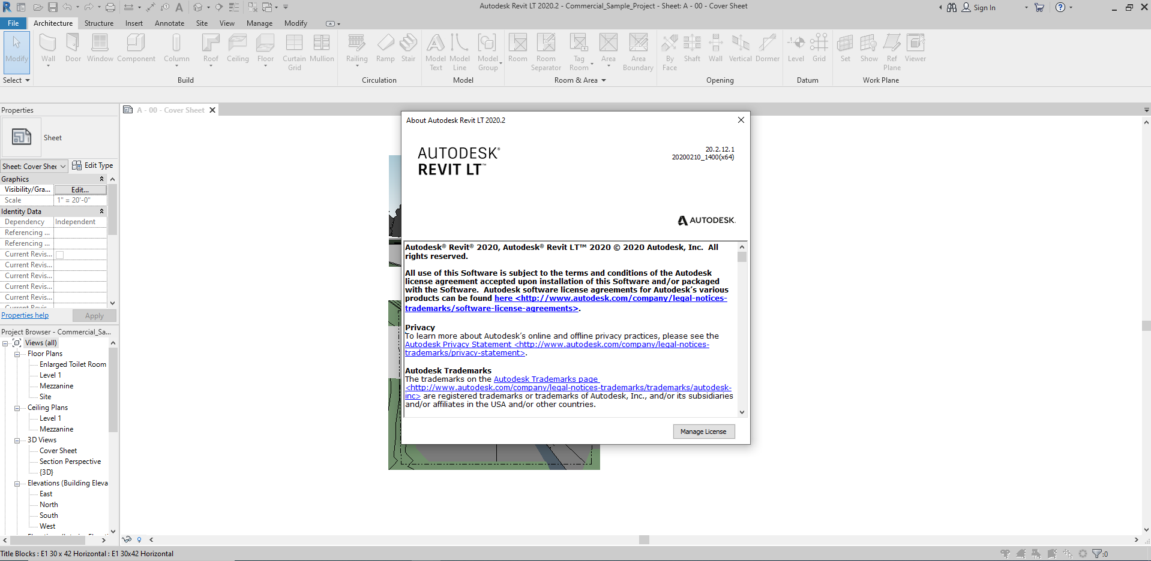1151x561 pixels.
Task: Collapse the Ceiling Plans tree node
Action: pos(17,408)
